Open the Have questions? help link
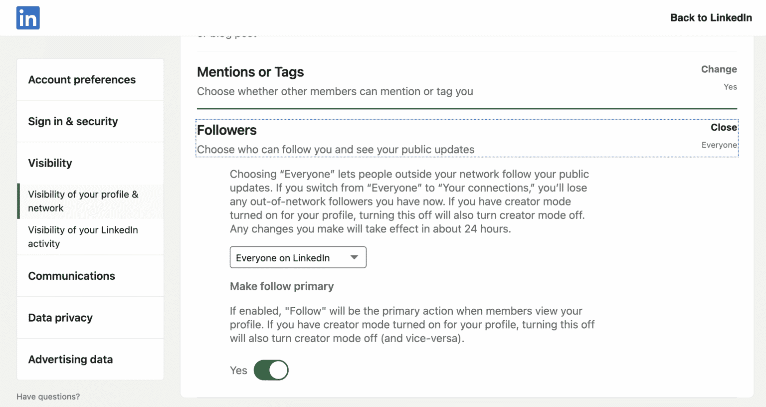The height and width of the screenshot is (407, 766). (x=48, y=396)
